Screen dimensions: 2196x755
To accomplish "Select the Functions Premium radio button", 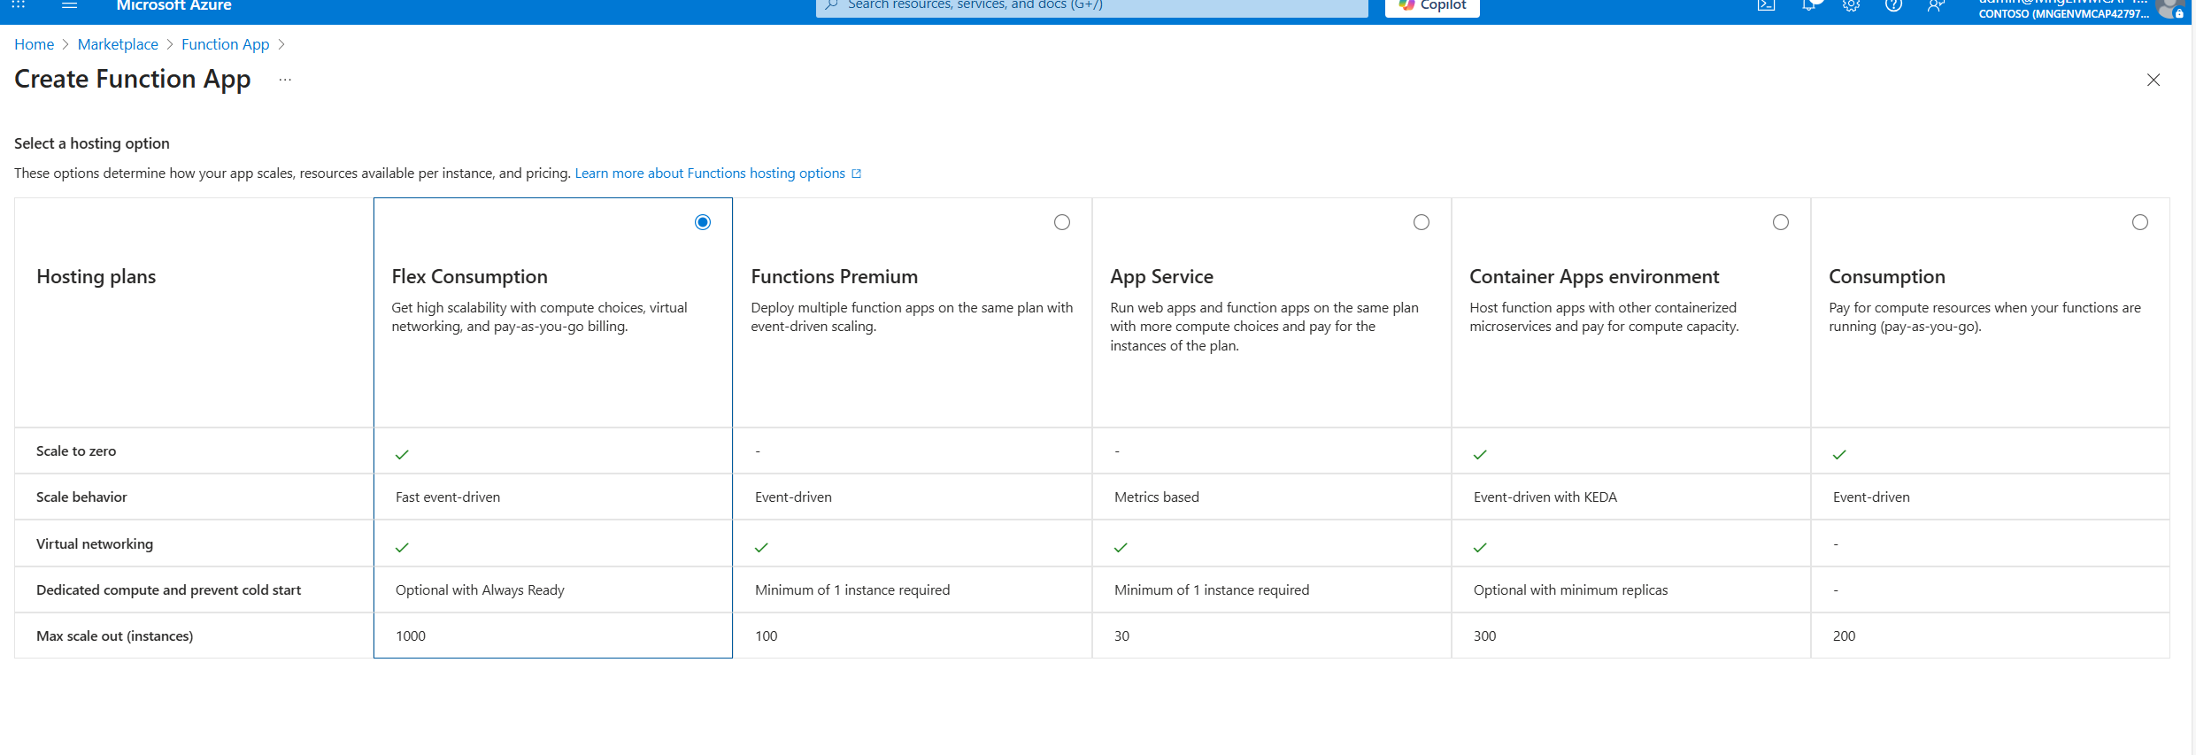I will tap(1062, 222).
